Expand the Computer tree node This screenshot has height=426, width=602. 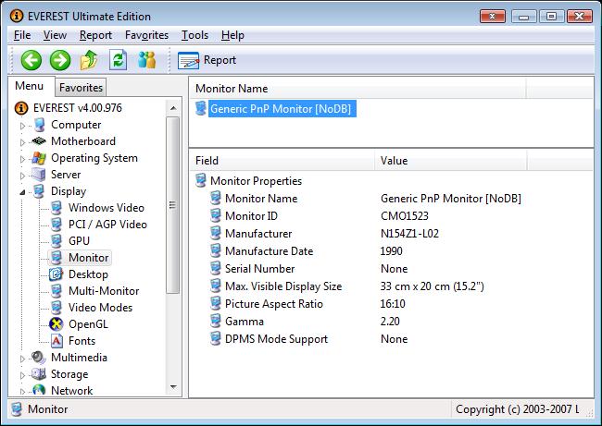(x=22, y=126)
